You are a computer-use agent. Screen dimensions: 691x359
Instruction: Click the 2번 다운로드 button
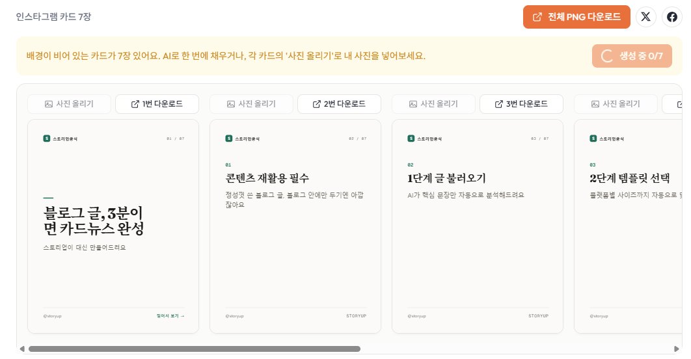[x=340, y=104]
